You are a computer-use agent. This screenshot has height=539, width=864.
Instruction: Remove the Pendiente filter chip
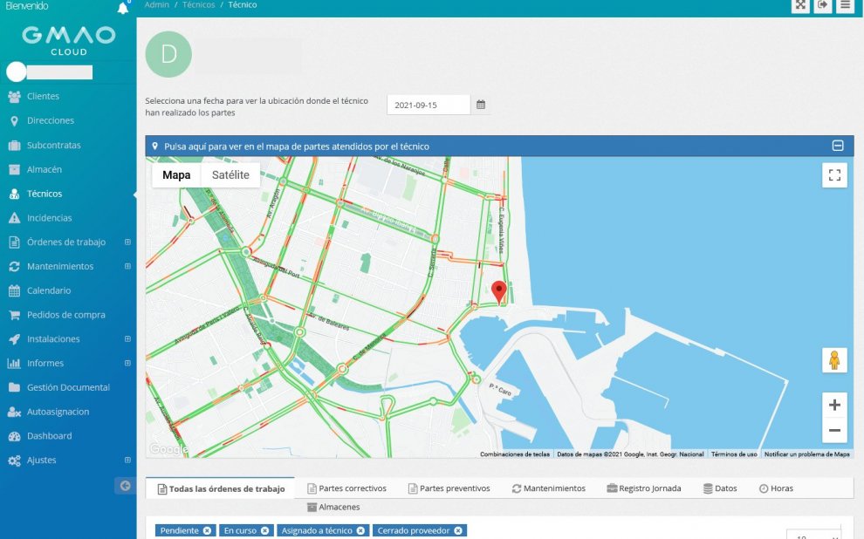pyautogui.click(x=206, y=530)
